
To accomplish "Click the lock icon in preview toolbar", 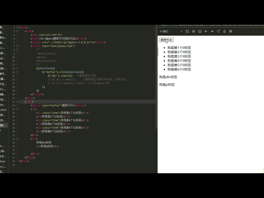I will pos(224,31).
